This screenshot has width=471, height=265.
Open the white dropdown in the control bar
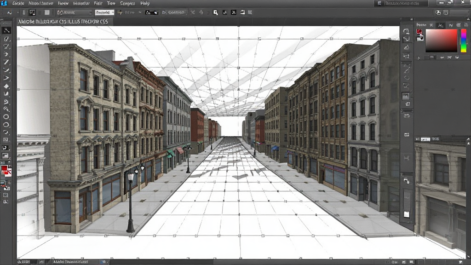104,12
